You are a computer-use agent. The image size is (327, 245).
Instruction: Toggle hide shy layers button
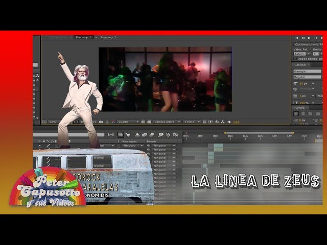tap(137, 135)
